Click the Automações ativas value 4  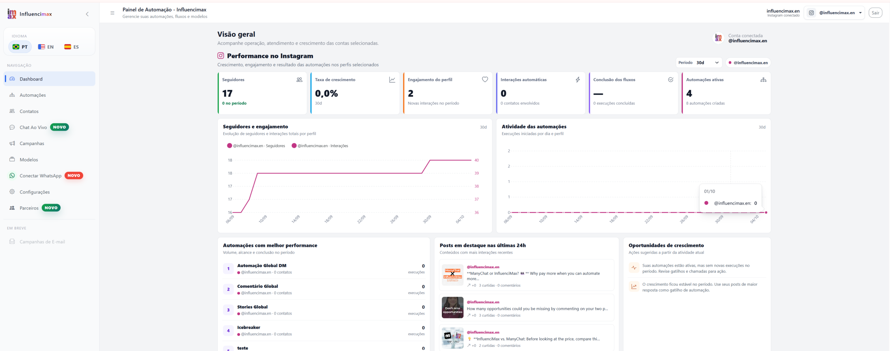(x=689, y=94)
